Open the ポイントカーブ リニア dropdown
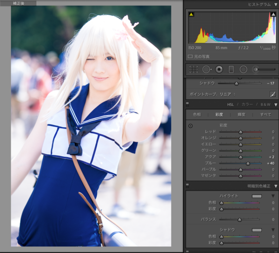This screenshot has width=279, height=253. click(227, 94)
